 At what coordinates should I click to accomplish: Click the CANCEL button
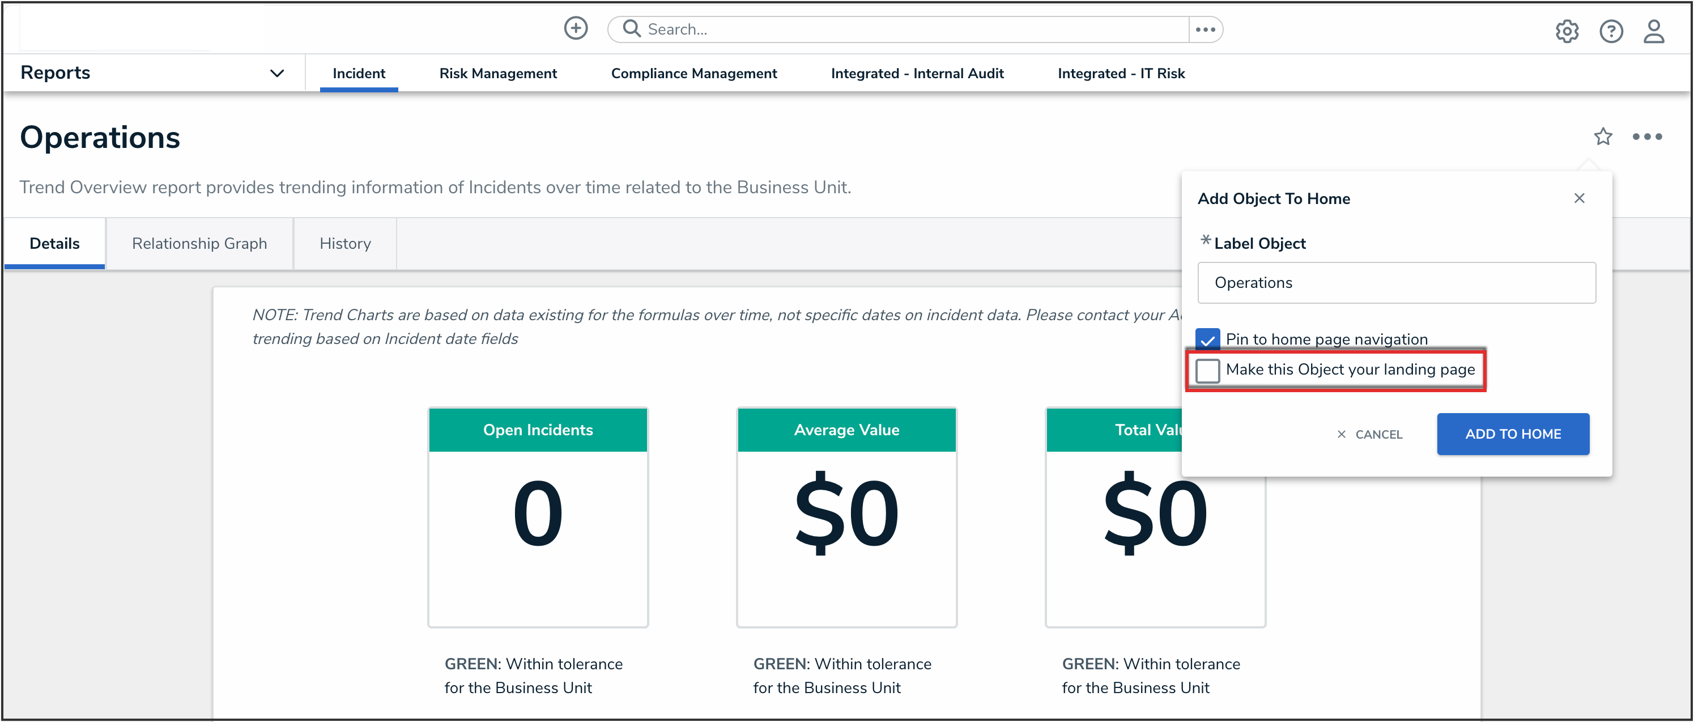[1370, 435]
